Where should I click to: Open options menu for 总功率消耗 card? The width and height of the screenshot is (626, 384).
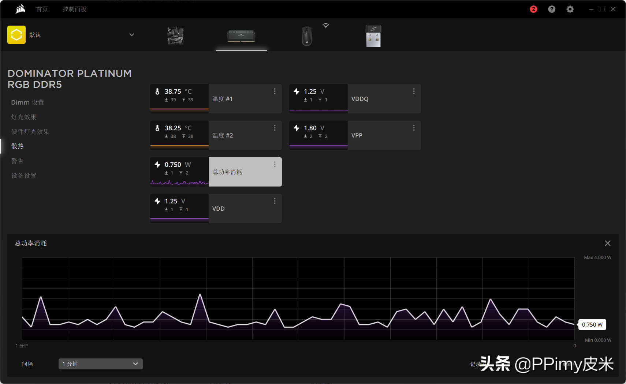pyautogui.click(x=275, y=165)
